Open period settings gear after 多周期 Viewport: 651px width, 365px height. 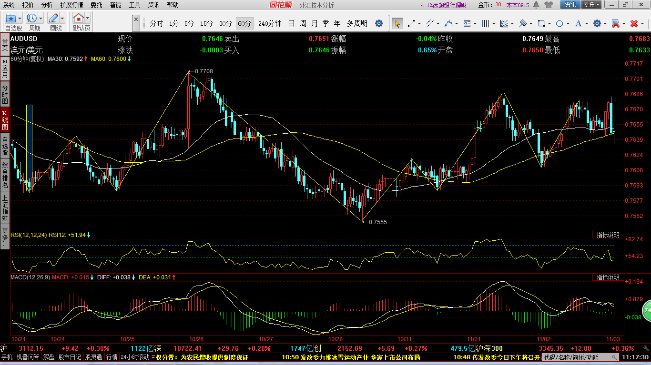pos(379,23)
